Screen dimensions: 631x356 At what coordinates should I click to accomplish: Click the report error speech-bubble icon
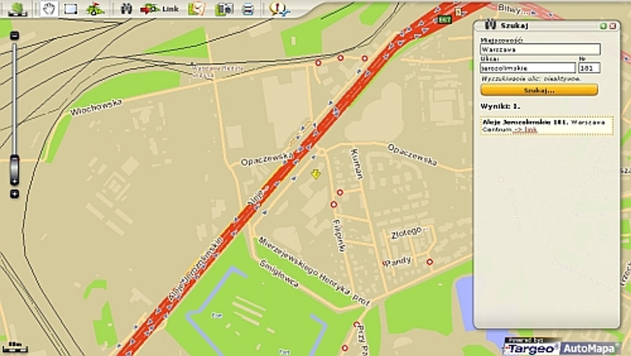pyautogui.click(x=279, y=9)
